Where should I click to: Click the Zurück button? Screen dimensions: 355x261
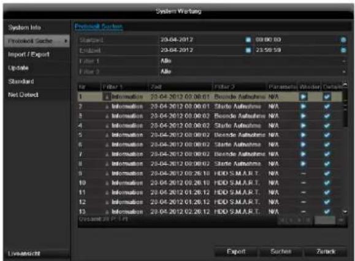pos(326,251)
